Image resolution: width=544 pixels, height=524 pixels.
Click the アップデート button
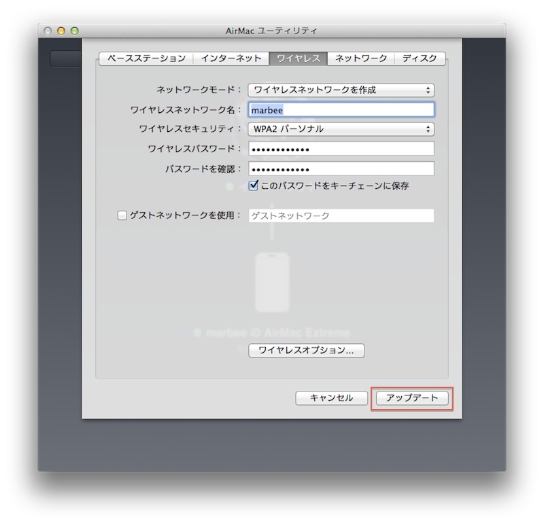click(x=413, y=398)
